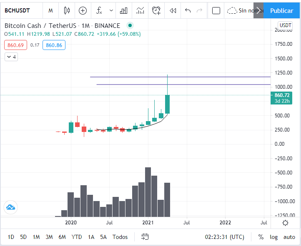301x246 pixels.
Task: Click the 1000.00 price axis label
Action: click(283, 87)
